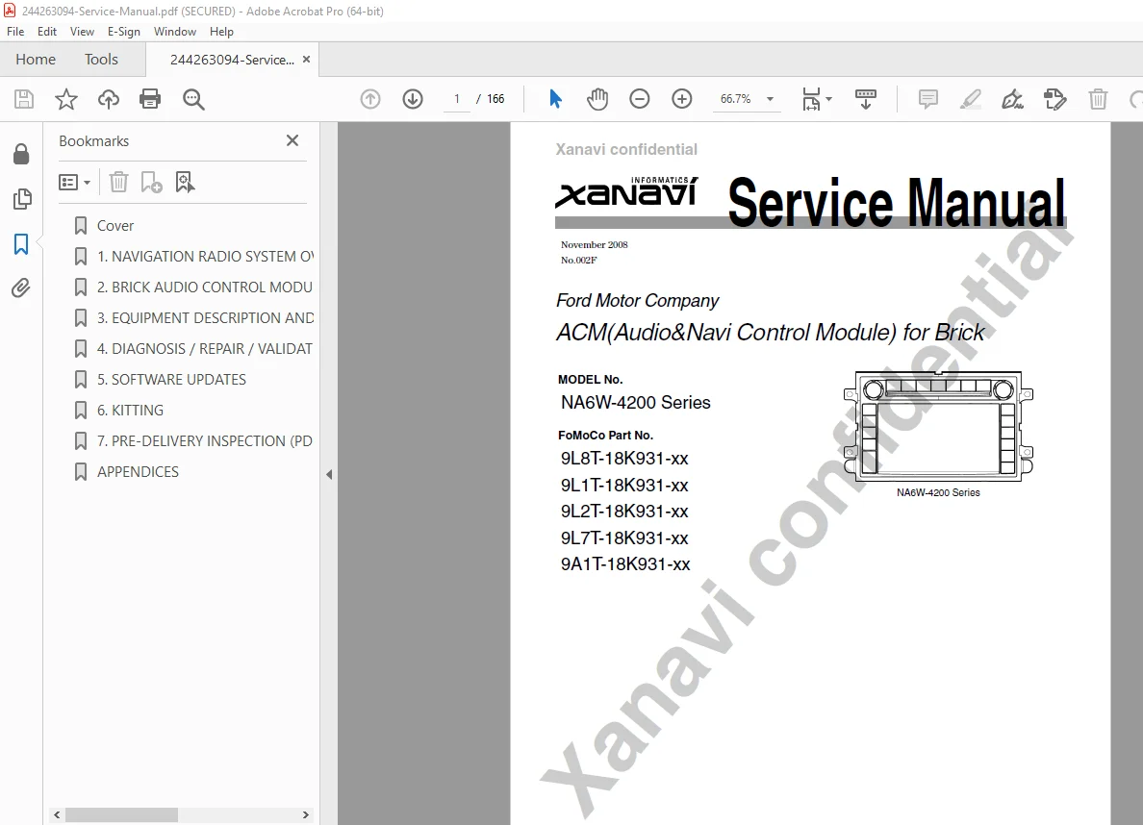Close the 244263094-Service document tab

(x=306, y=59)
